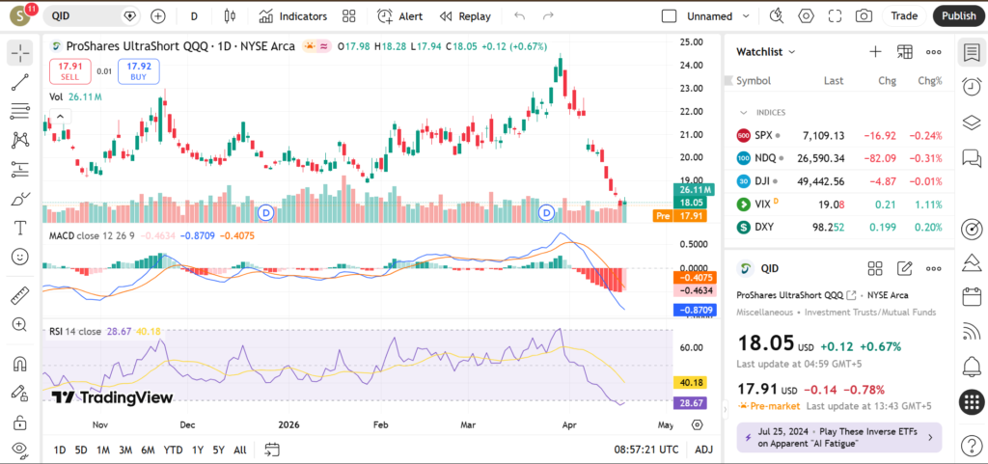
Task: Select the 6M time range
Action: [148, 450]
